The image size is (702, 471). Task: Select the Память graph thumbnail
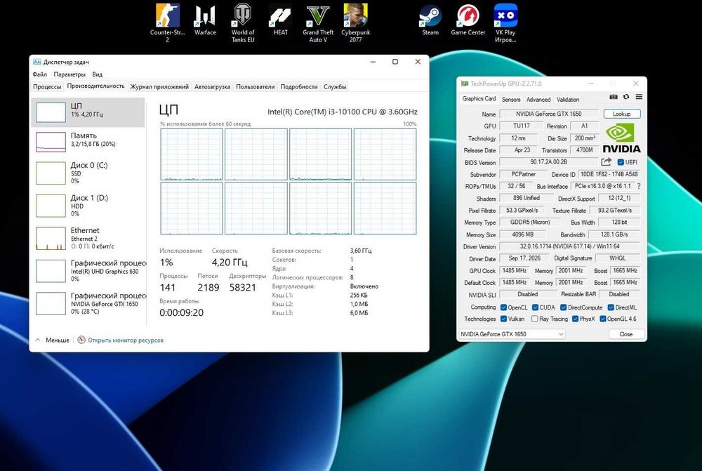pos(51,142)
